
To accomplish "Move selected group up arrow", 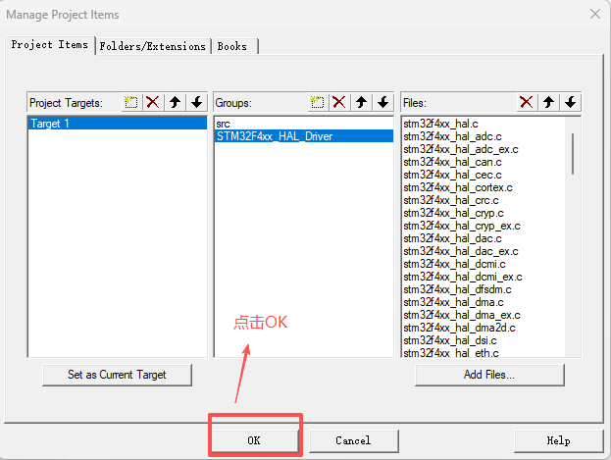I will click(361, 102).
